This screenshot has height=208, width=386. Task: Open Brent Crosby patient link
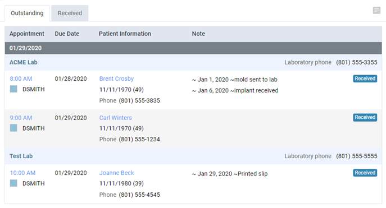[116, 78]
